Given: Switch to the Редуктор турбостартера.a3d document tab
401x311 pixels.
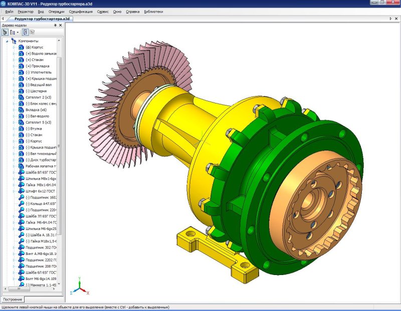Looking at the screenshot, I should coord(42,18).
